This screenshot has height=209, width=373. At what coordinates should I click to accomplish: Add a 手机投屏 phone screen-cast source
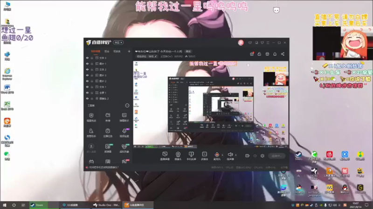[191, 156]
